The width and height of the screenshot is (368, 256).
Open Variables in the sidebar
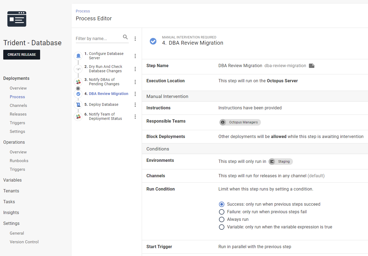coord(12,180)
